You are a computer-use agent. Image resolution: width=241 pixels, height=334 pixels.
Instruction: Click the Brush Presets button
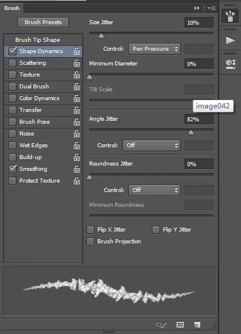[43, 22]
